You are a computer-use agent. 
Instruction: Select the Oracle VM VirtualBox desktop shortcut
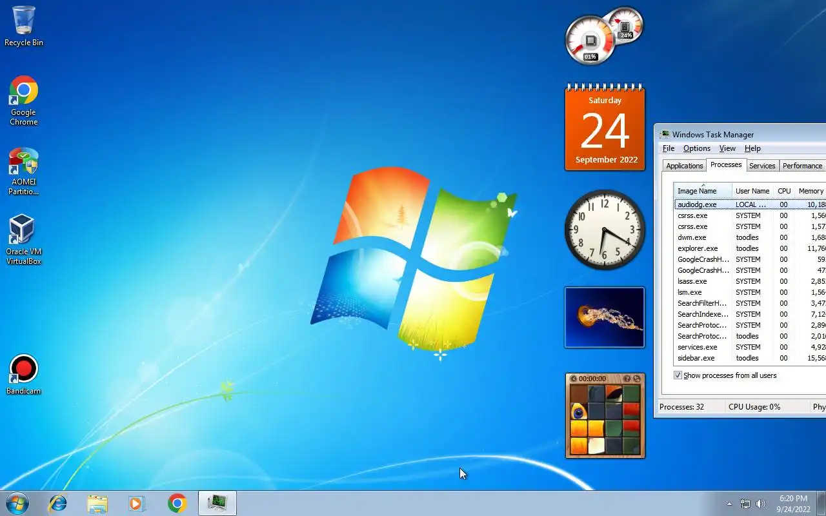pyautogui.click(x=24, y=240)
